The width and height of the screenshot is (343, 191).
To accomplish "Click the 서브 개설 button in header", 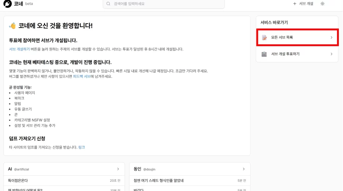I will pos(303,4).
